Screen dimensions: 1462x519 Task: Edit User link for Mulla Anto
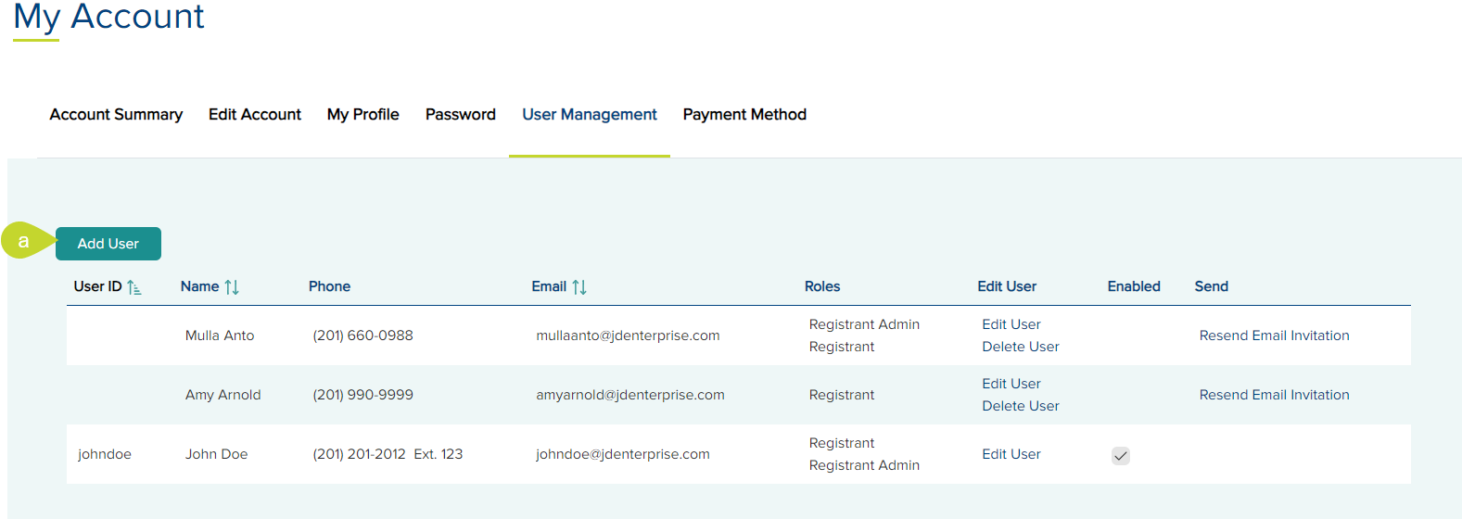click(x=1011, y=324)
